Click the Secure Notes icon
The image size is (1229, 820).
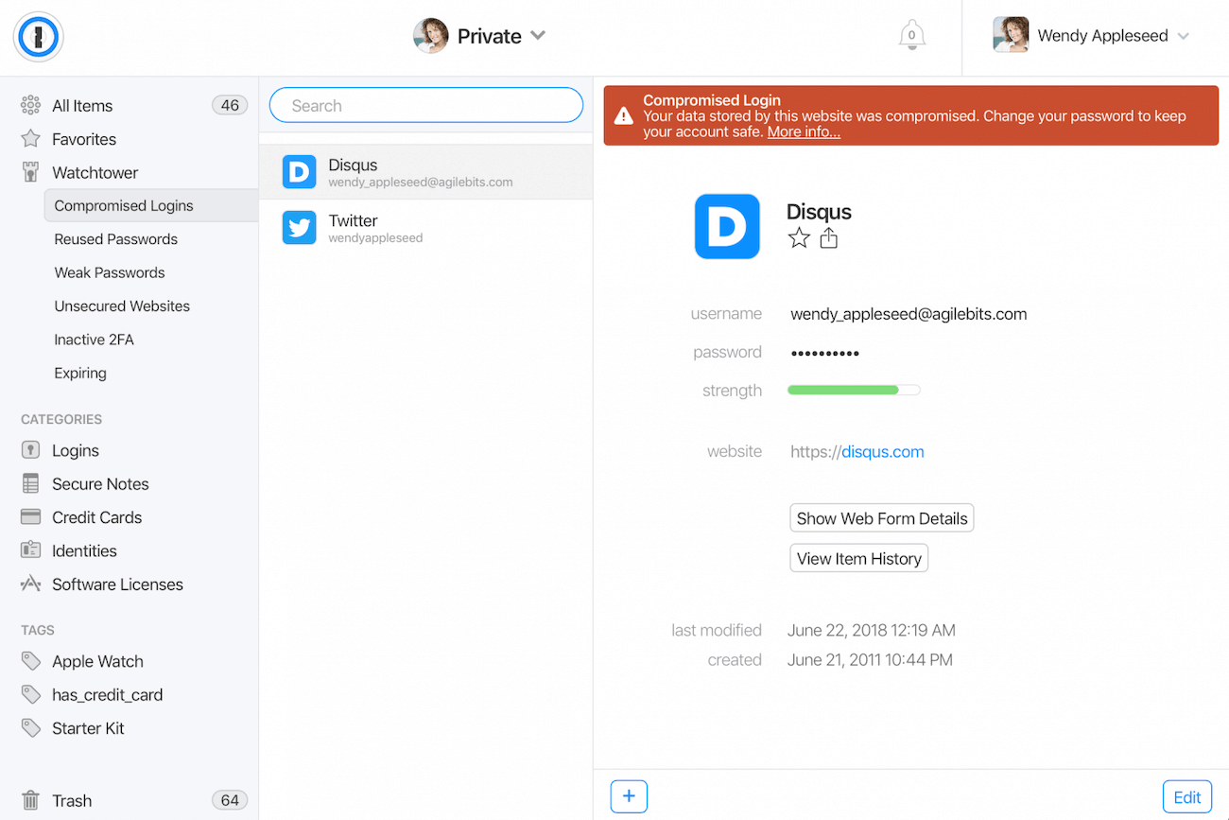tap(30, 483)
